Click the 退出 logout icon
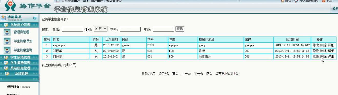The height and width of the screenshot is (95, 338). point(323,1)
